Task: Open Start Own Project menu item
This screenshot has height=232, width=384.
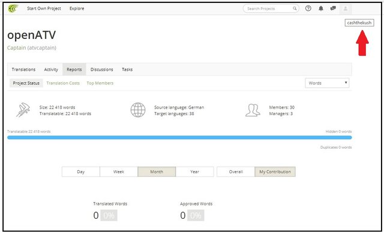Action: [44, 8]
